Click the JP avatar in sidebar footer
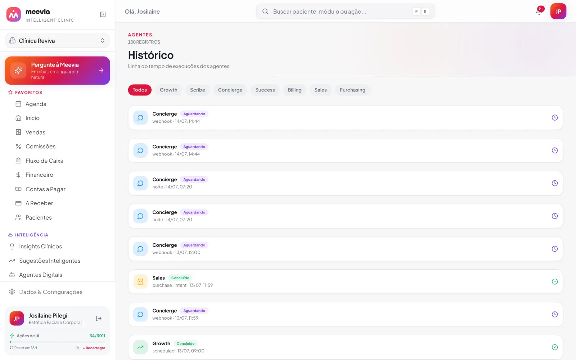Screen dimensions: 576x360 click(17, 319)
